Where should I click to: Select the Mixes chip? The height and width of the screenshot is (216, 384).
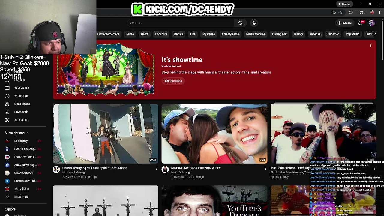[130, 34]
